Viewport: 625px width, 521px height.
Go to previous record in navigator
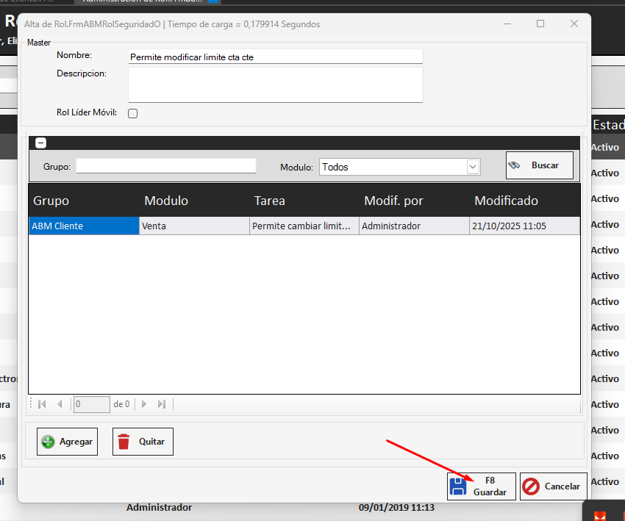(x=60, y=404)
